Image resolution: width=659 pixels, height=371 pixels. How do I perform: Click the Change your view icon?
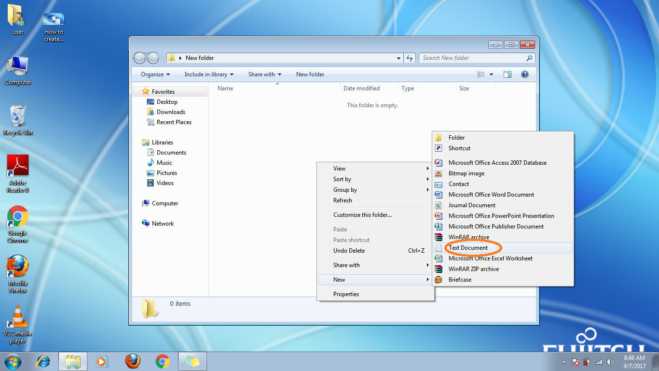[481, 74]
